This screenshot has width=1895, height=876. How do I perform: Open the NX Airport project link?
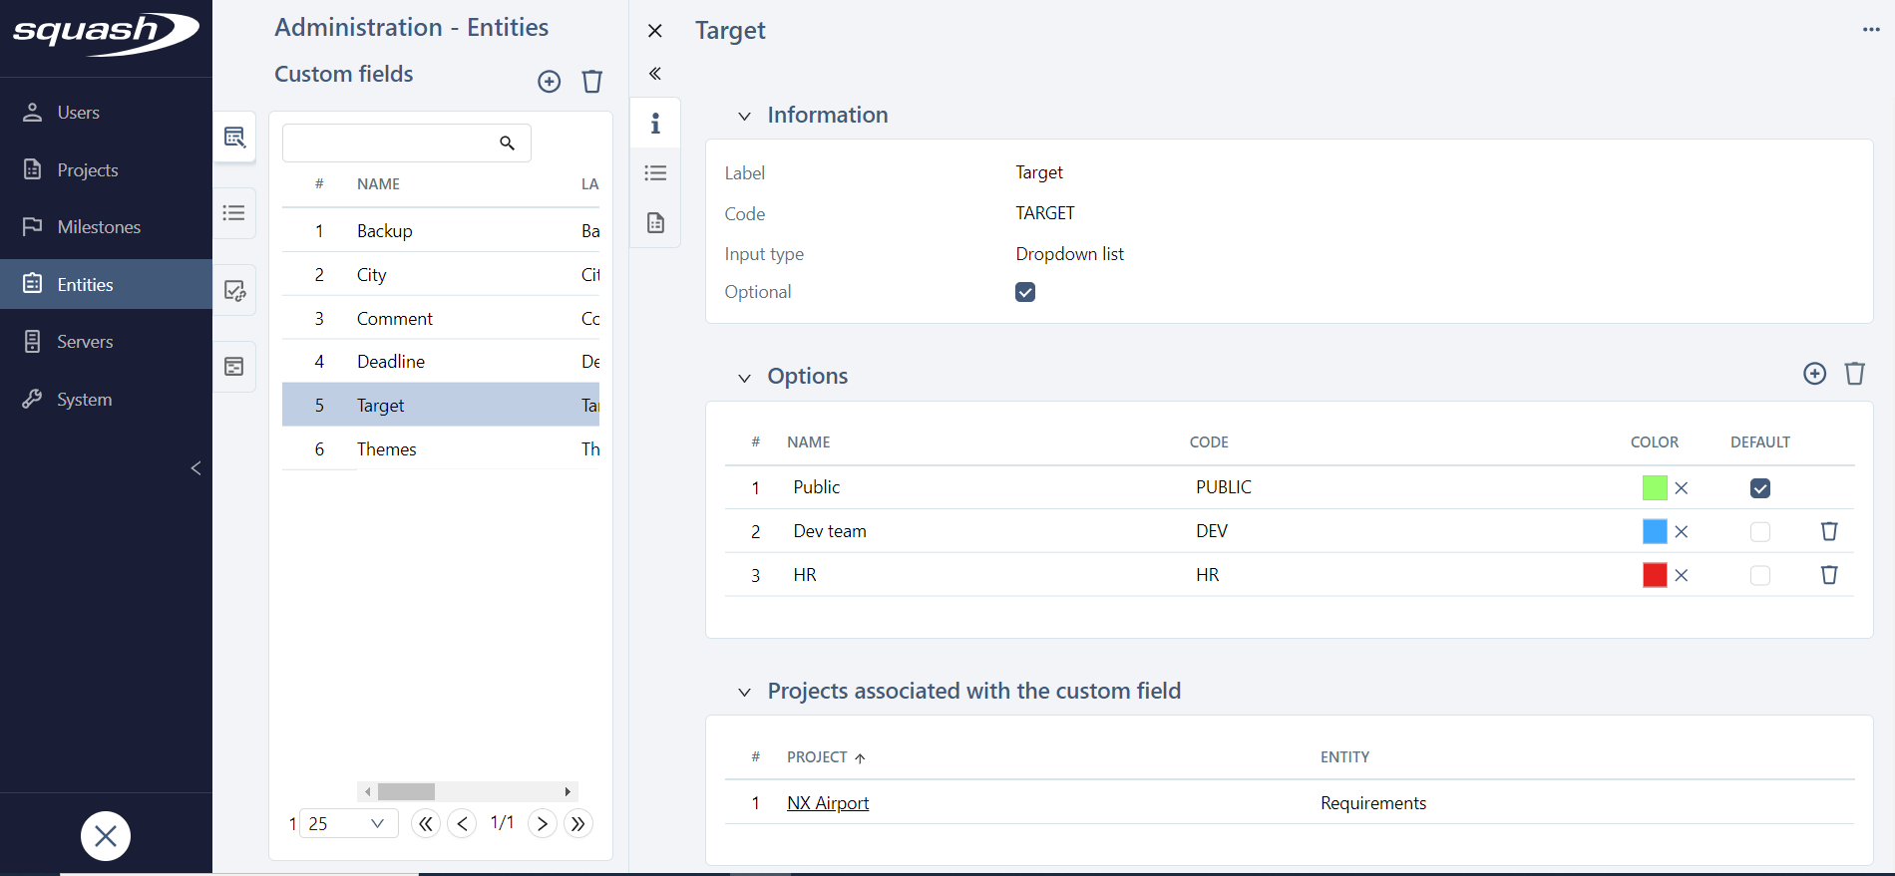[827, 803]
